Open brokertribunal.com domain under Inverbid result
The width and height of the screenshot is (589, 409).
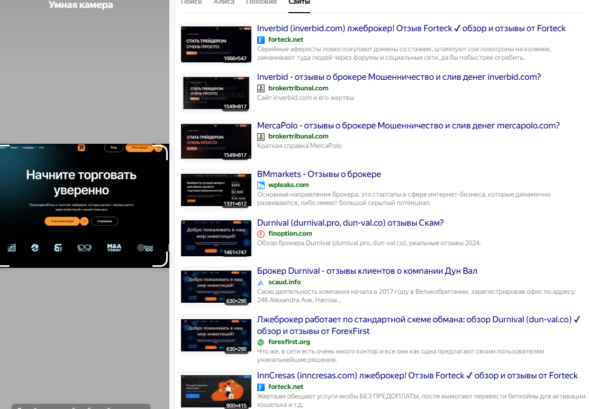[298, 88]
